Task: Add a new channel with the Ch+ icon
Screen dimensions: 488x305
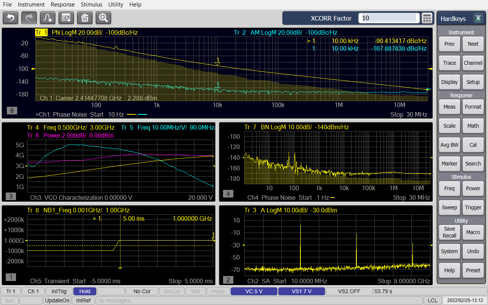Action: [x=66, y=18]
